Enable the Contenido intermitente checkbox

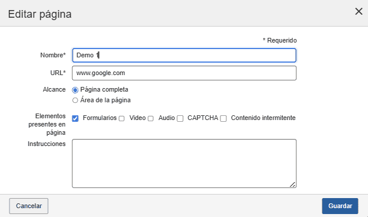pyautogui.click(x=223, y=118)
